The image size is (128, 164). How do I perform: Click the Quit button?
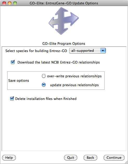(x=71, y=157)
